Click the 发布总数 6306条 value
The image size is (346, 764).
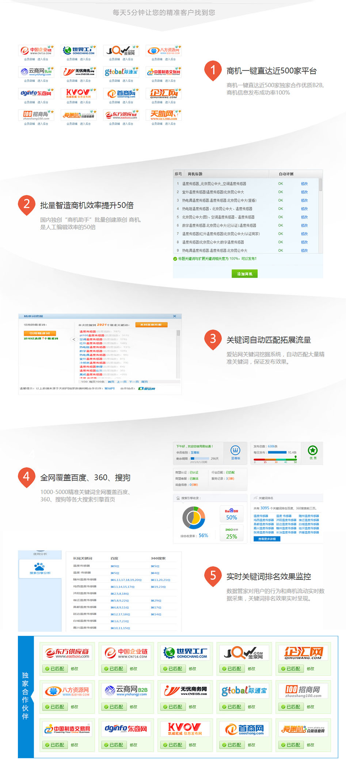(x=273, y=446)
